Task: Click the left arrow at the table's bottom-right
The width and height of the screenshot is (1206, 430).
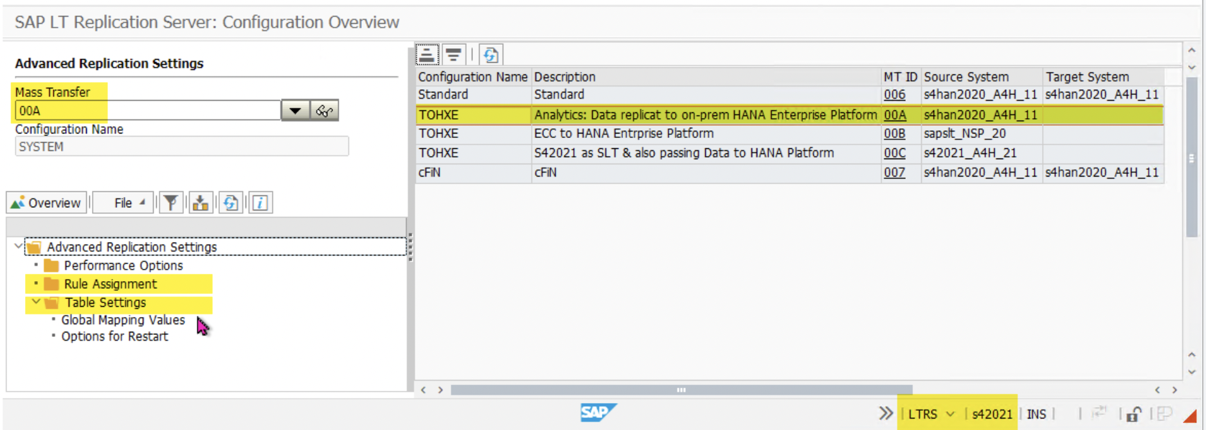Action: coord(1157,390)
